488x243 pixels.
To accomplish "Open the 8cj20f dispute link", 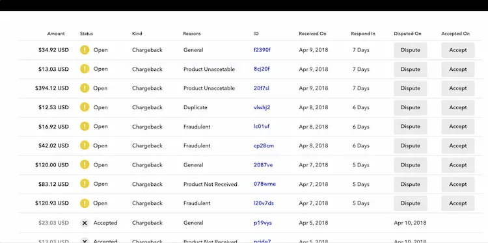I will point(262,69).
